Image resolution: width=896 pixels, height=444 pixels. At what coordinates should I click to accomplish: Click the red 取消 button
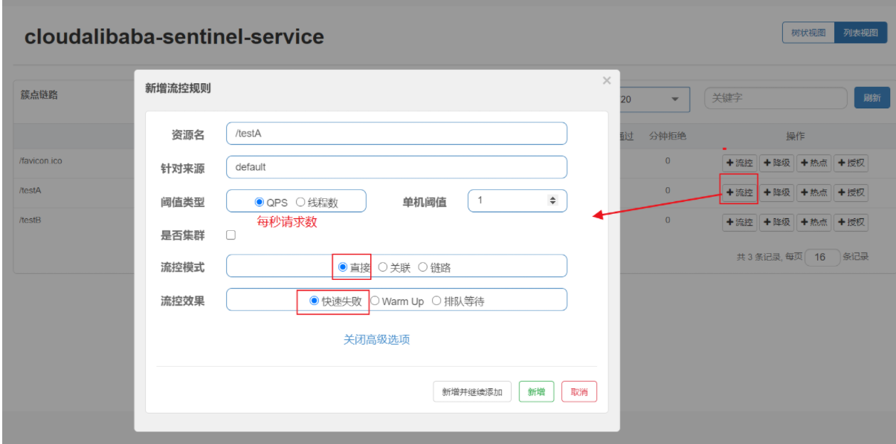click(x=579, y=392)
